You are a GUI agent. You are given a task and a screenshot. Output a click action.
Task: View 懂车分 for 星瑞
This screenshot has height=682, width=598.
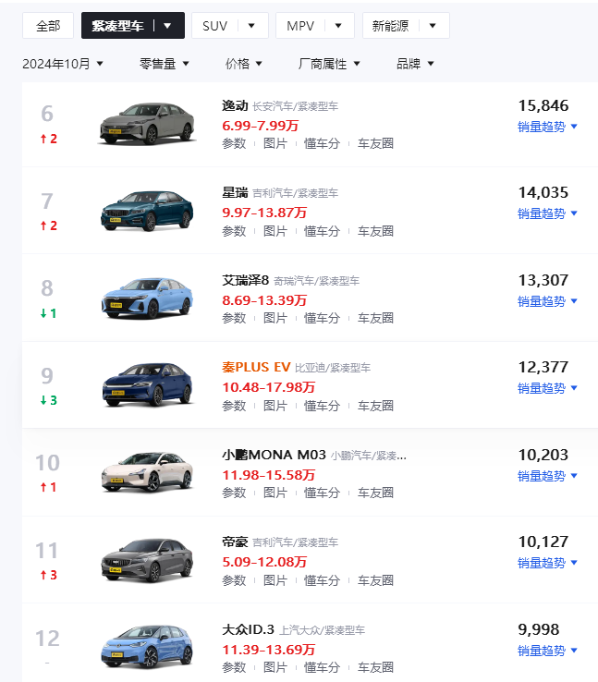[322, 231]
